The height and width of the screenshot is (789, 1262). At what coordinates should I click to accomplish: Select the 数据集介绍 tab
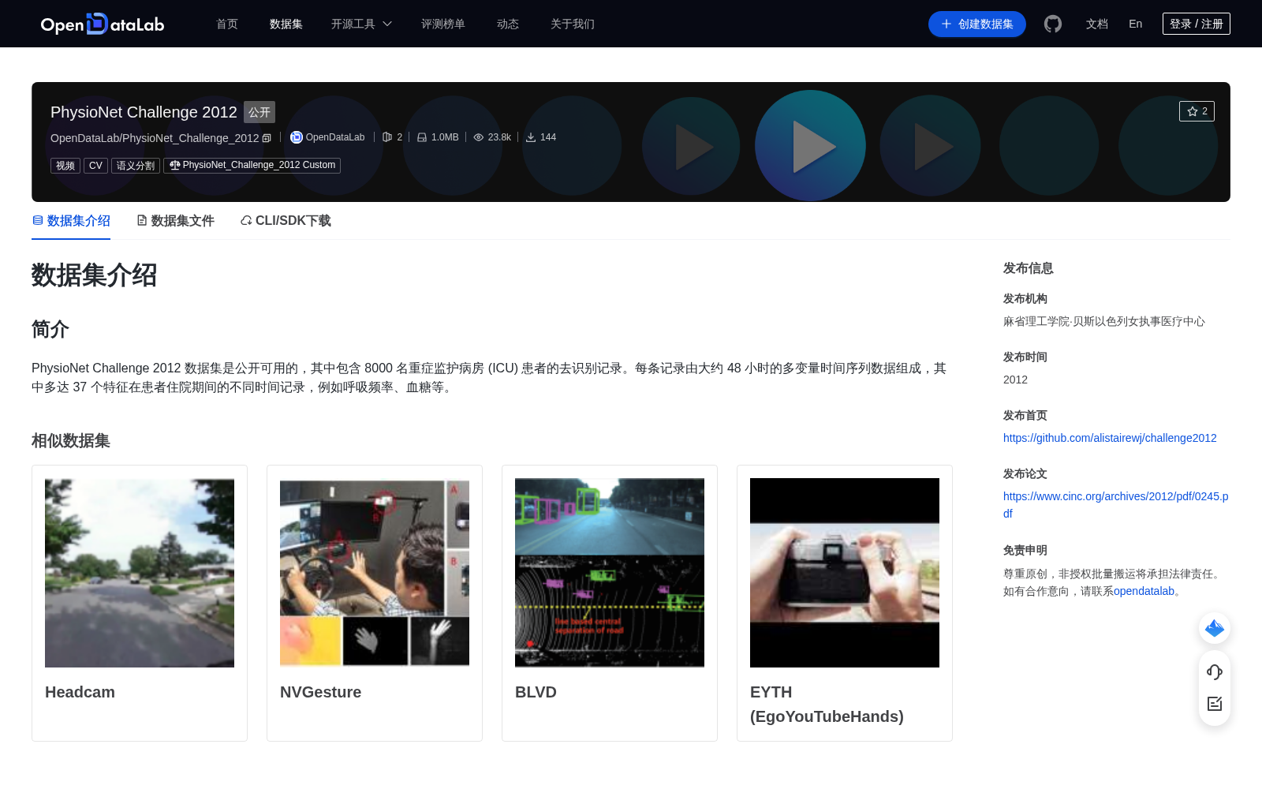71,221
